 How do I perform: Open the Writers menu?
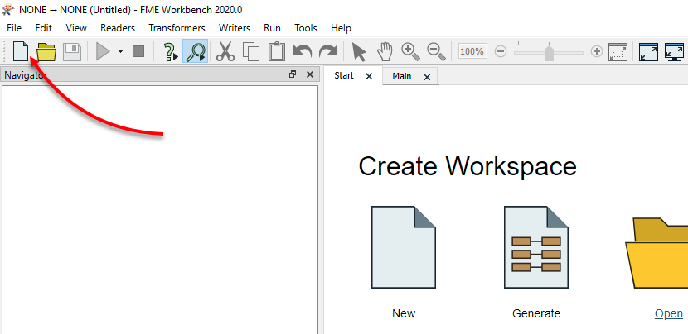point(235,28)
